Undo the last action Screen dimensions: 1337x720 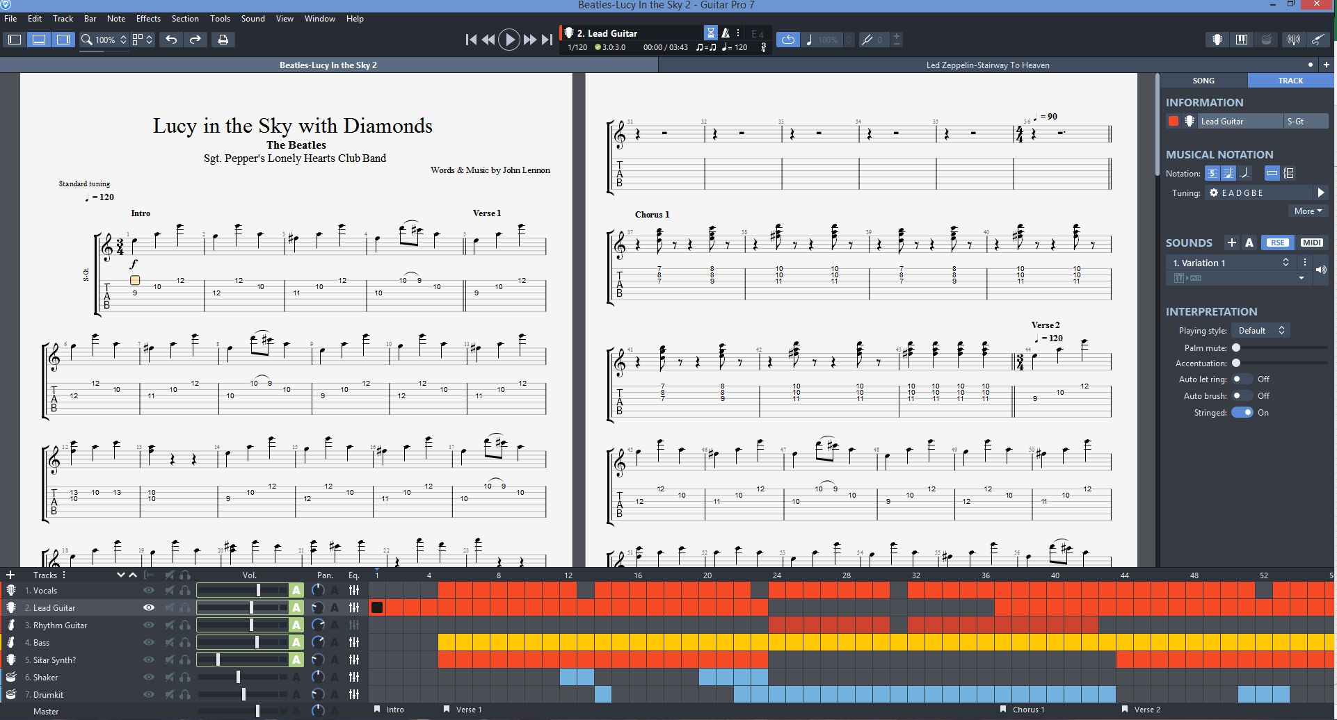[x=171, y=40]
